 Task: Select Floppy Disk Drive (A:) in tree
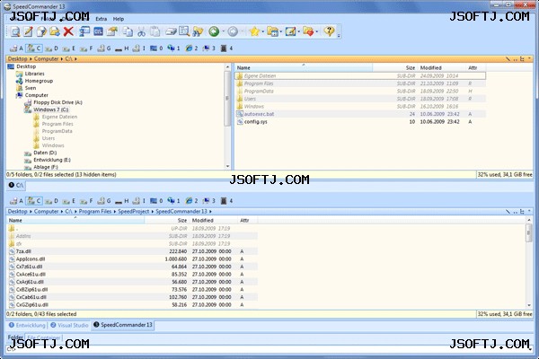tap(57, 102)
